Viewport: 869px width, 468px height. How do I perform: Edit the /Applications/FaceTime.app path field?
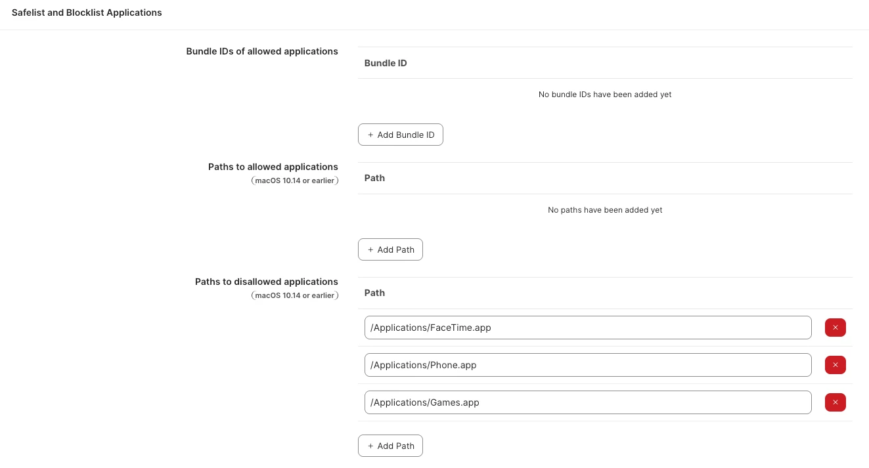588,328
